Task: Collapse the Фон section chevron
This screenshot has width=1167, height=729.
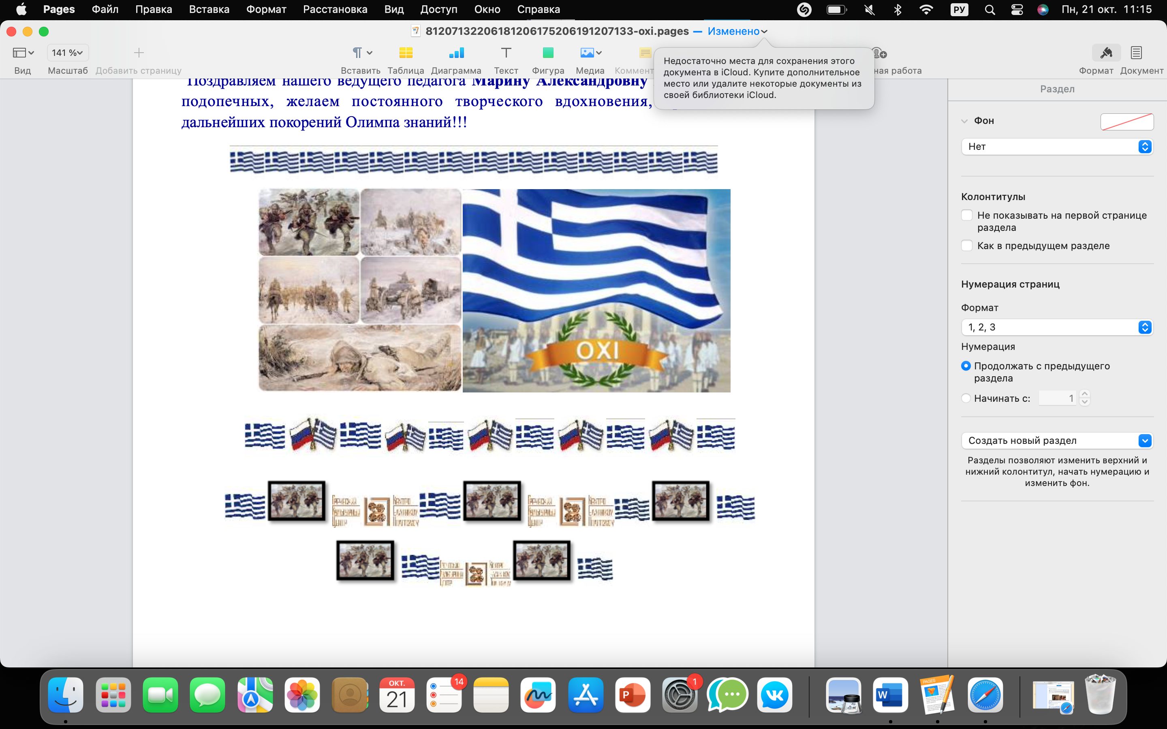Action: tap(964, 121)
